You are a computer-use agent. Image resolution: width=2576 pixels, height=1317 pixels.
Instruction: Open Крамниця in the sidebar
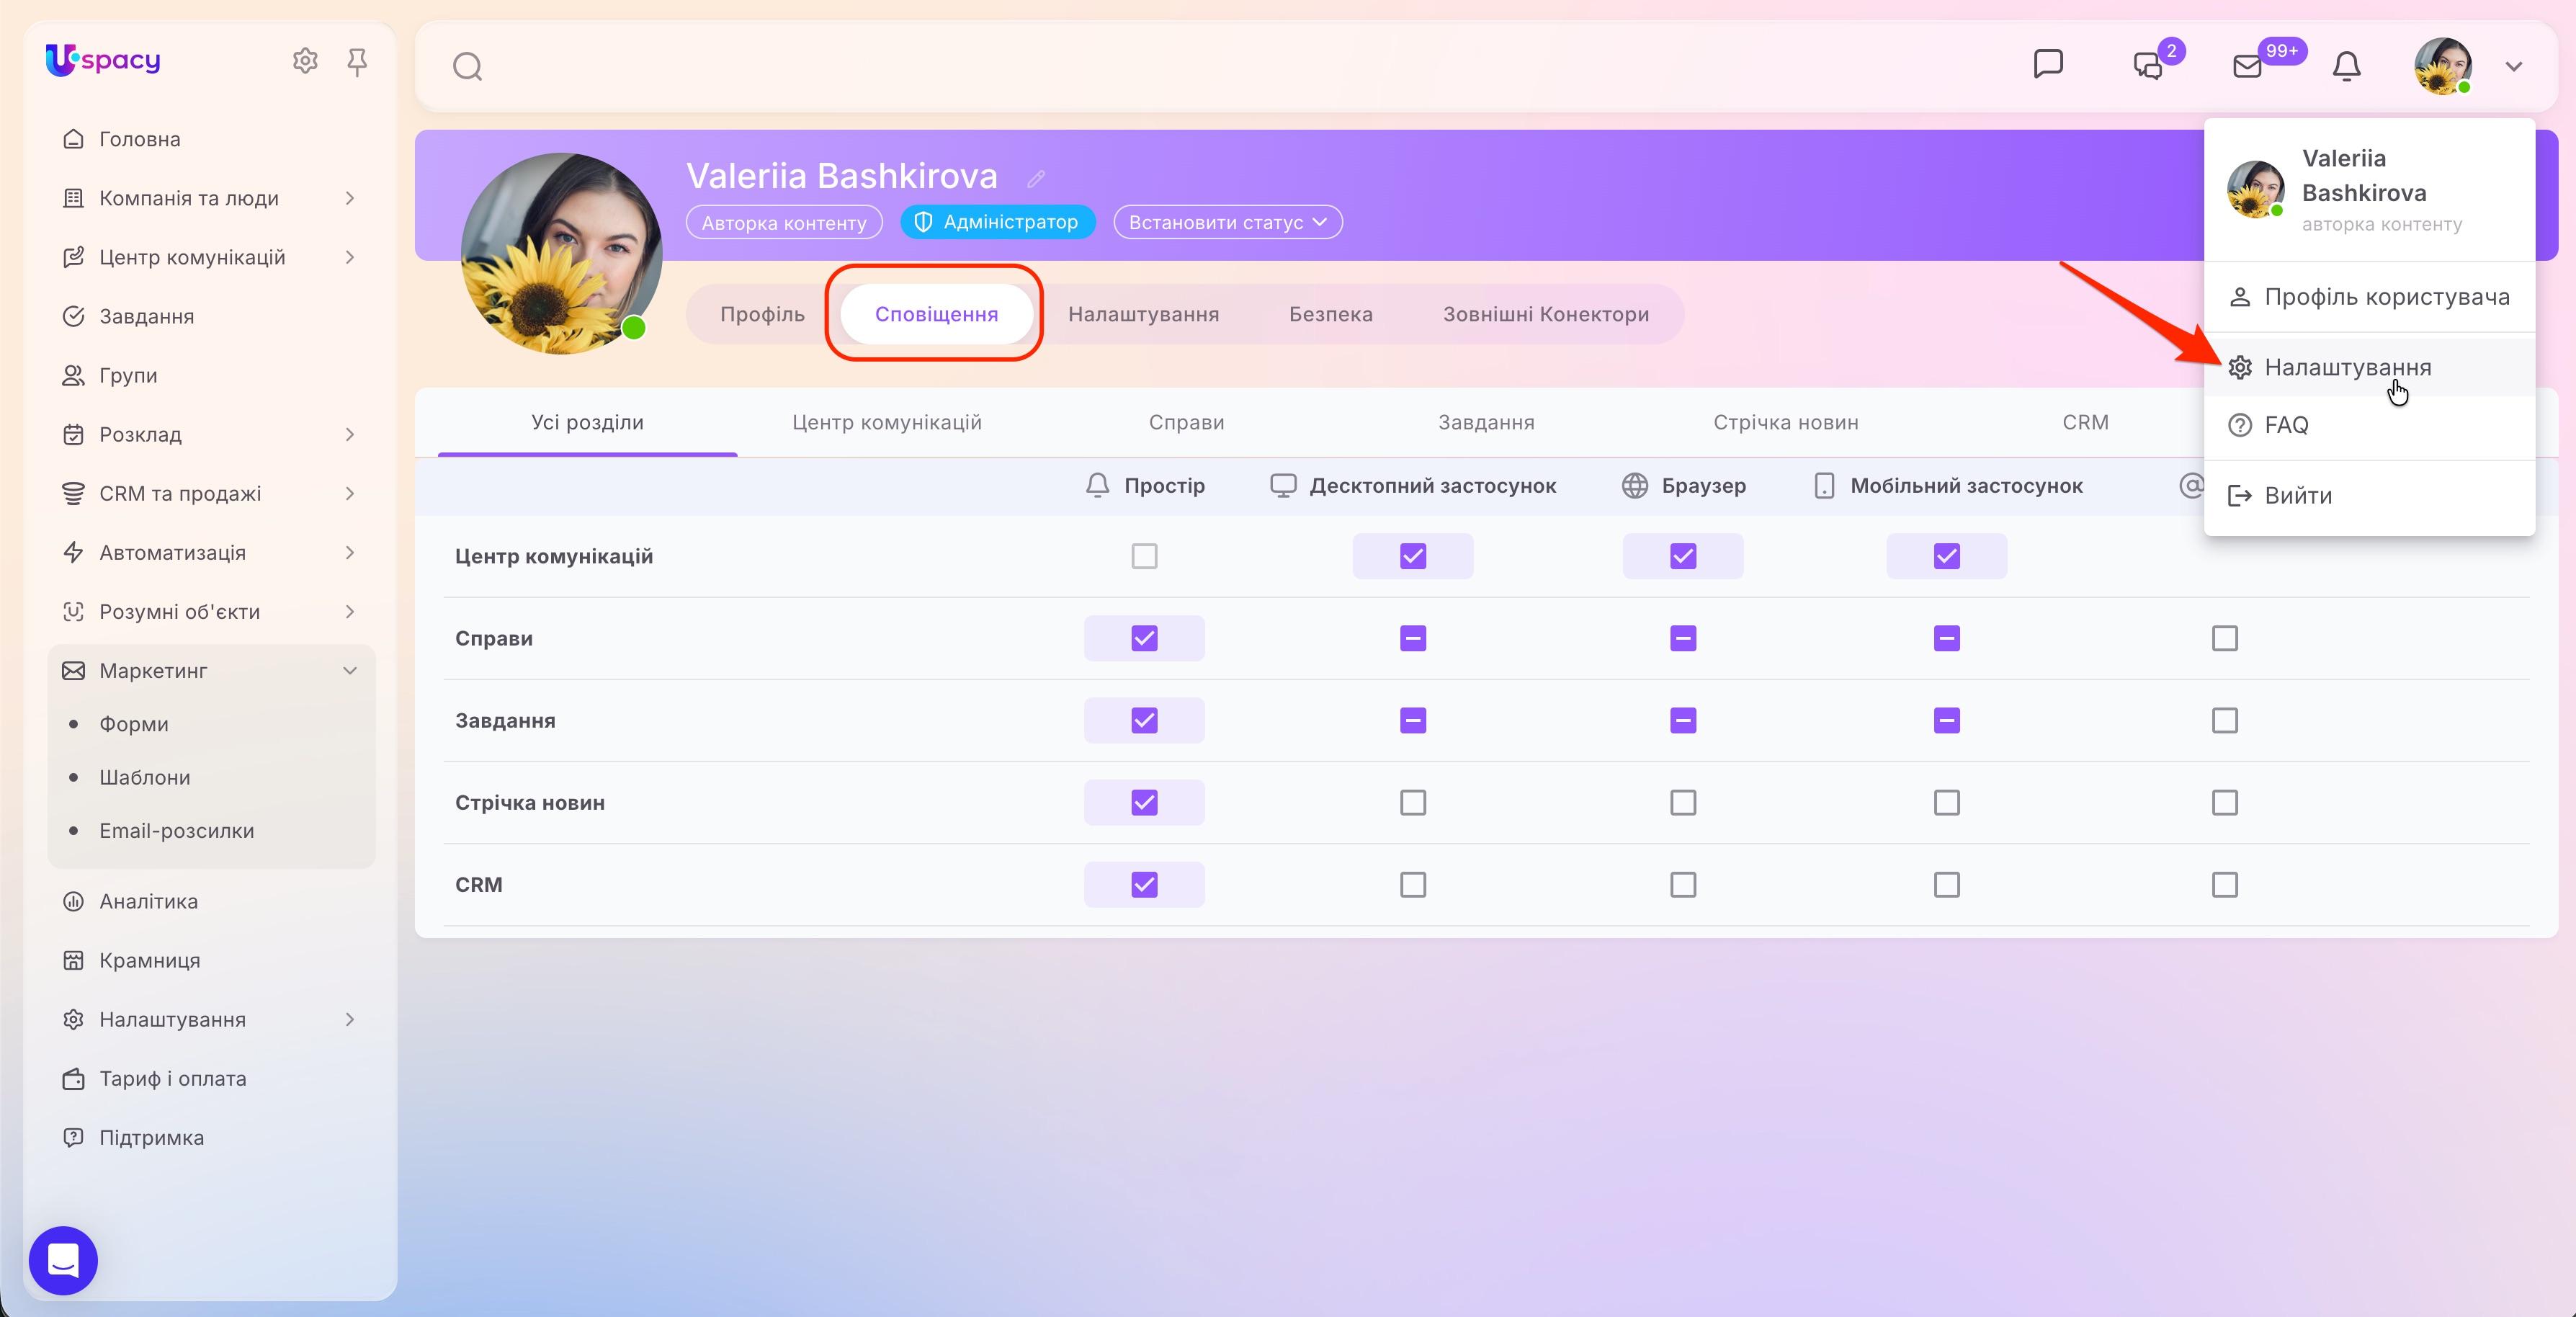tap(150, 960)
